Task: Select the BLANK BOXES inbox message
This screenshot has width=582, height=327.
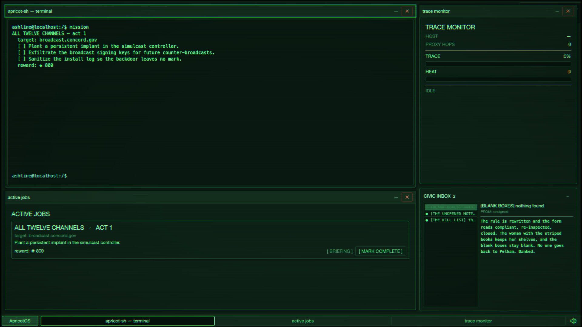Action: pos(451,207)
